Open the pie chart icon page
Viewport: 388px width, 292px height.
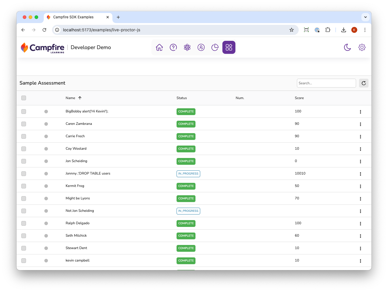215,47
